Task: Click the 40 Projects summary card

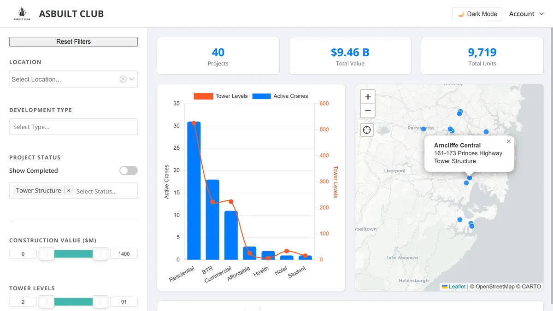Action: click(x=218, y=56)
